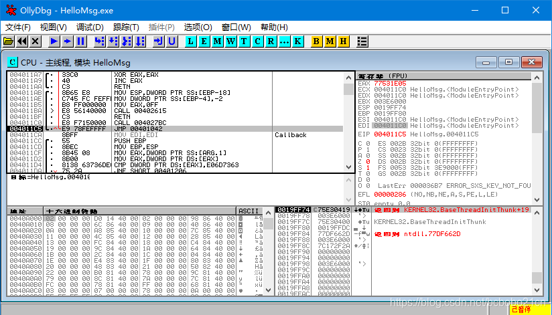Viewport: 552px width, 315px height.
Task: Open Breakpoints with yellow B button
Action: coord(316,41)
